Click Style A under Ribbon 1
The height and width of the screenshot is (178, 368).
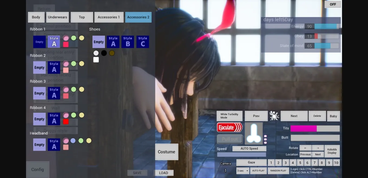tap(54, 41)
